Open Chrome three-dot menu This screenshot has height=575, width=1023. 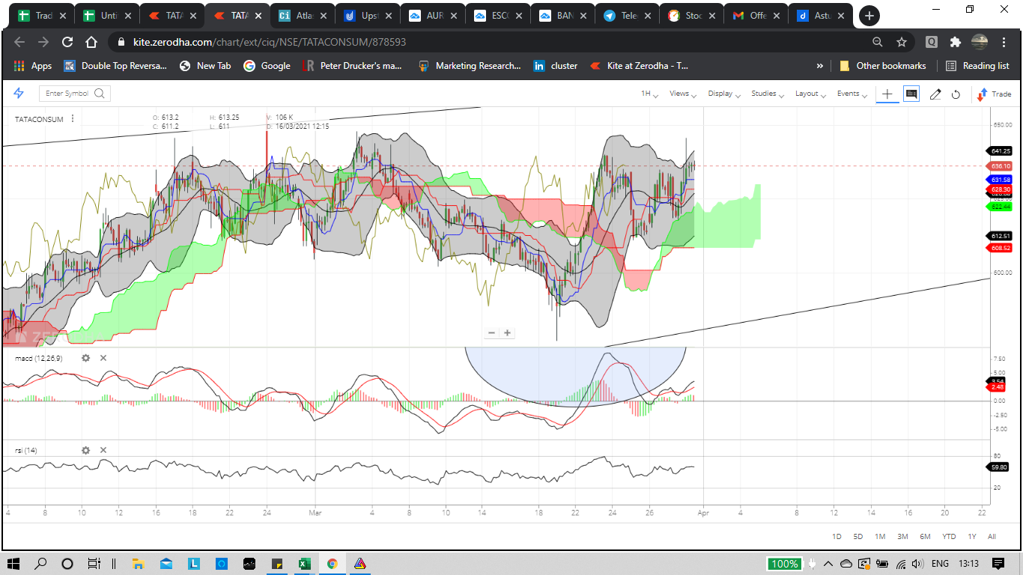pos(1005,42)
